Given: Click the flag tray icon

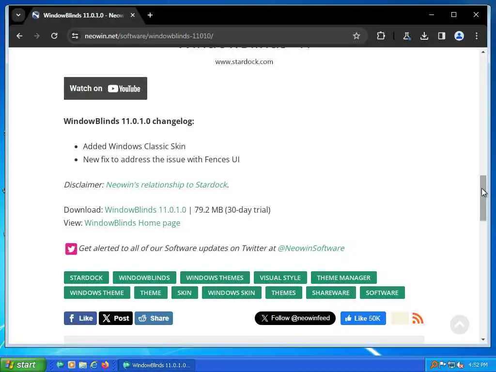Looking at the screenshot, I should tap(443, 365).
